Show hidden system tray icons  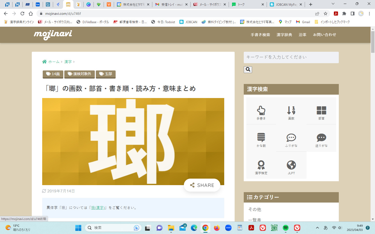click(x=317, y=228)
